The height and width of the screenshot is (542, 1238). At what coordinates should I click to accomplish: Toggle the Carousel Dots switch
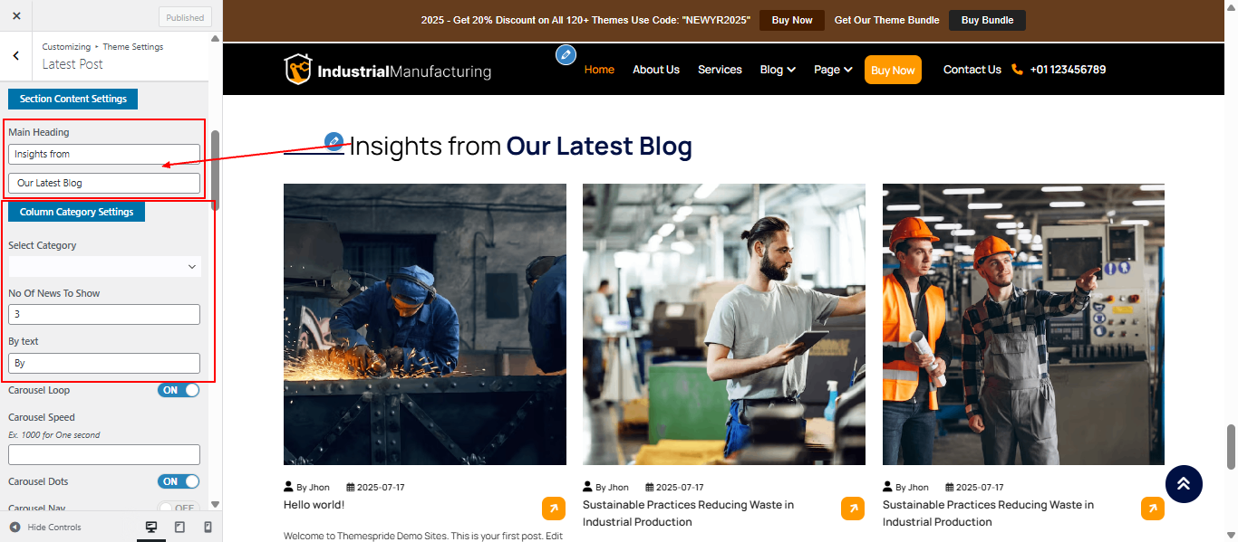click(x=179, y=481)
